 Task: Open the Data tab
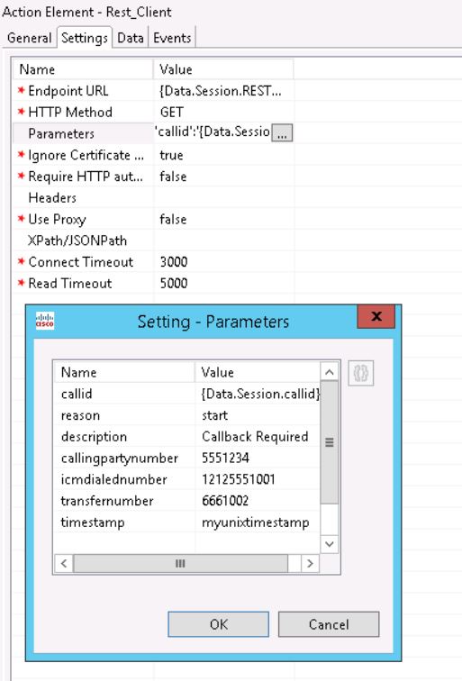(x=131, y=38)
